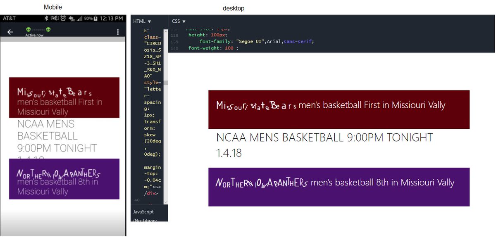Click the 'Active now' status text
Screen dimensions: 496x237
pyautogui.click(x=34, y=35)
